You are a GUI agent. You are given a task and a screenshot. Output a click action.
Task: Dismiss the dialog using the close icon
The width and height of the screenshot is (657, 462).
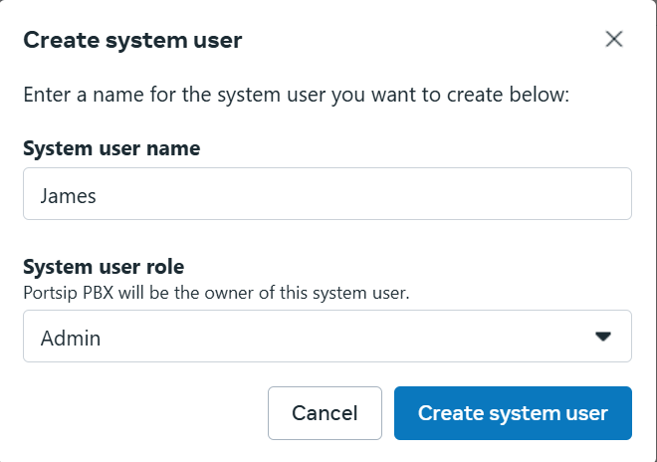pyautogui.click(x=614, y=40)
